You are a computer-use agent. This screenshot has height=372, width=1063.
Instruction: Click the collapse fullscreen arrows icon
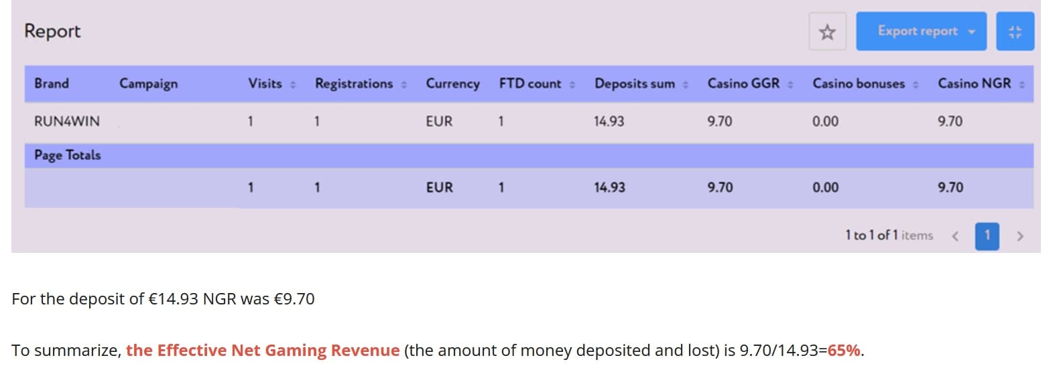pos(1015,31)
